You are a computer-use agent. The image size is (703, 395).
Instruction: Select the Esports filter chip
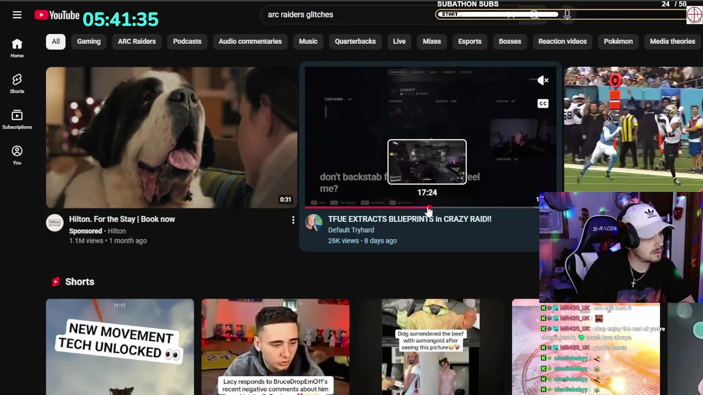click(x=470, y=41)
